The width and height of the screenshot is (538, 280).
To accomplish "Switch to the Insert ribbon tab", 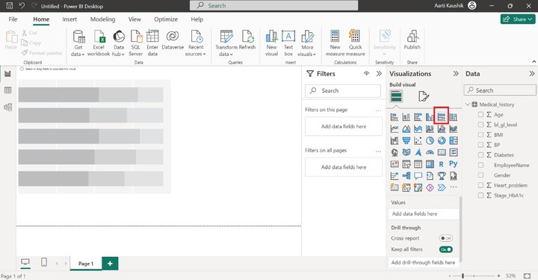I will (69, 19).
